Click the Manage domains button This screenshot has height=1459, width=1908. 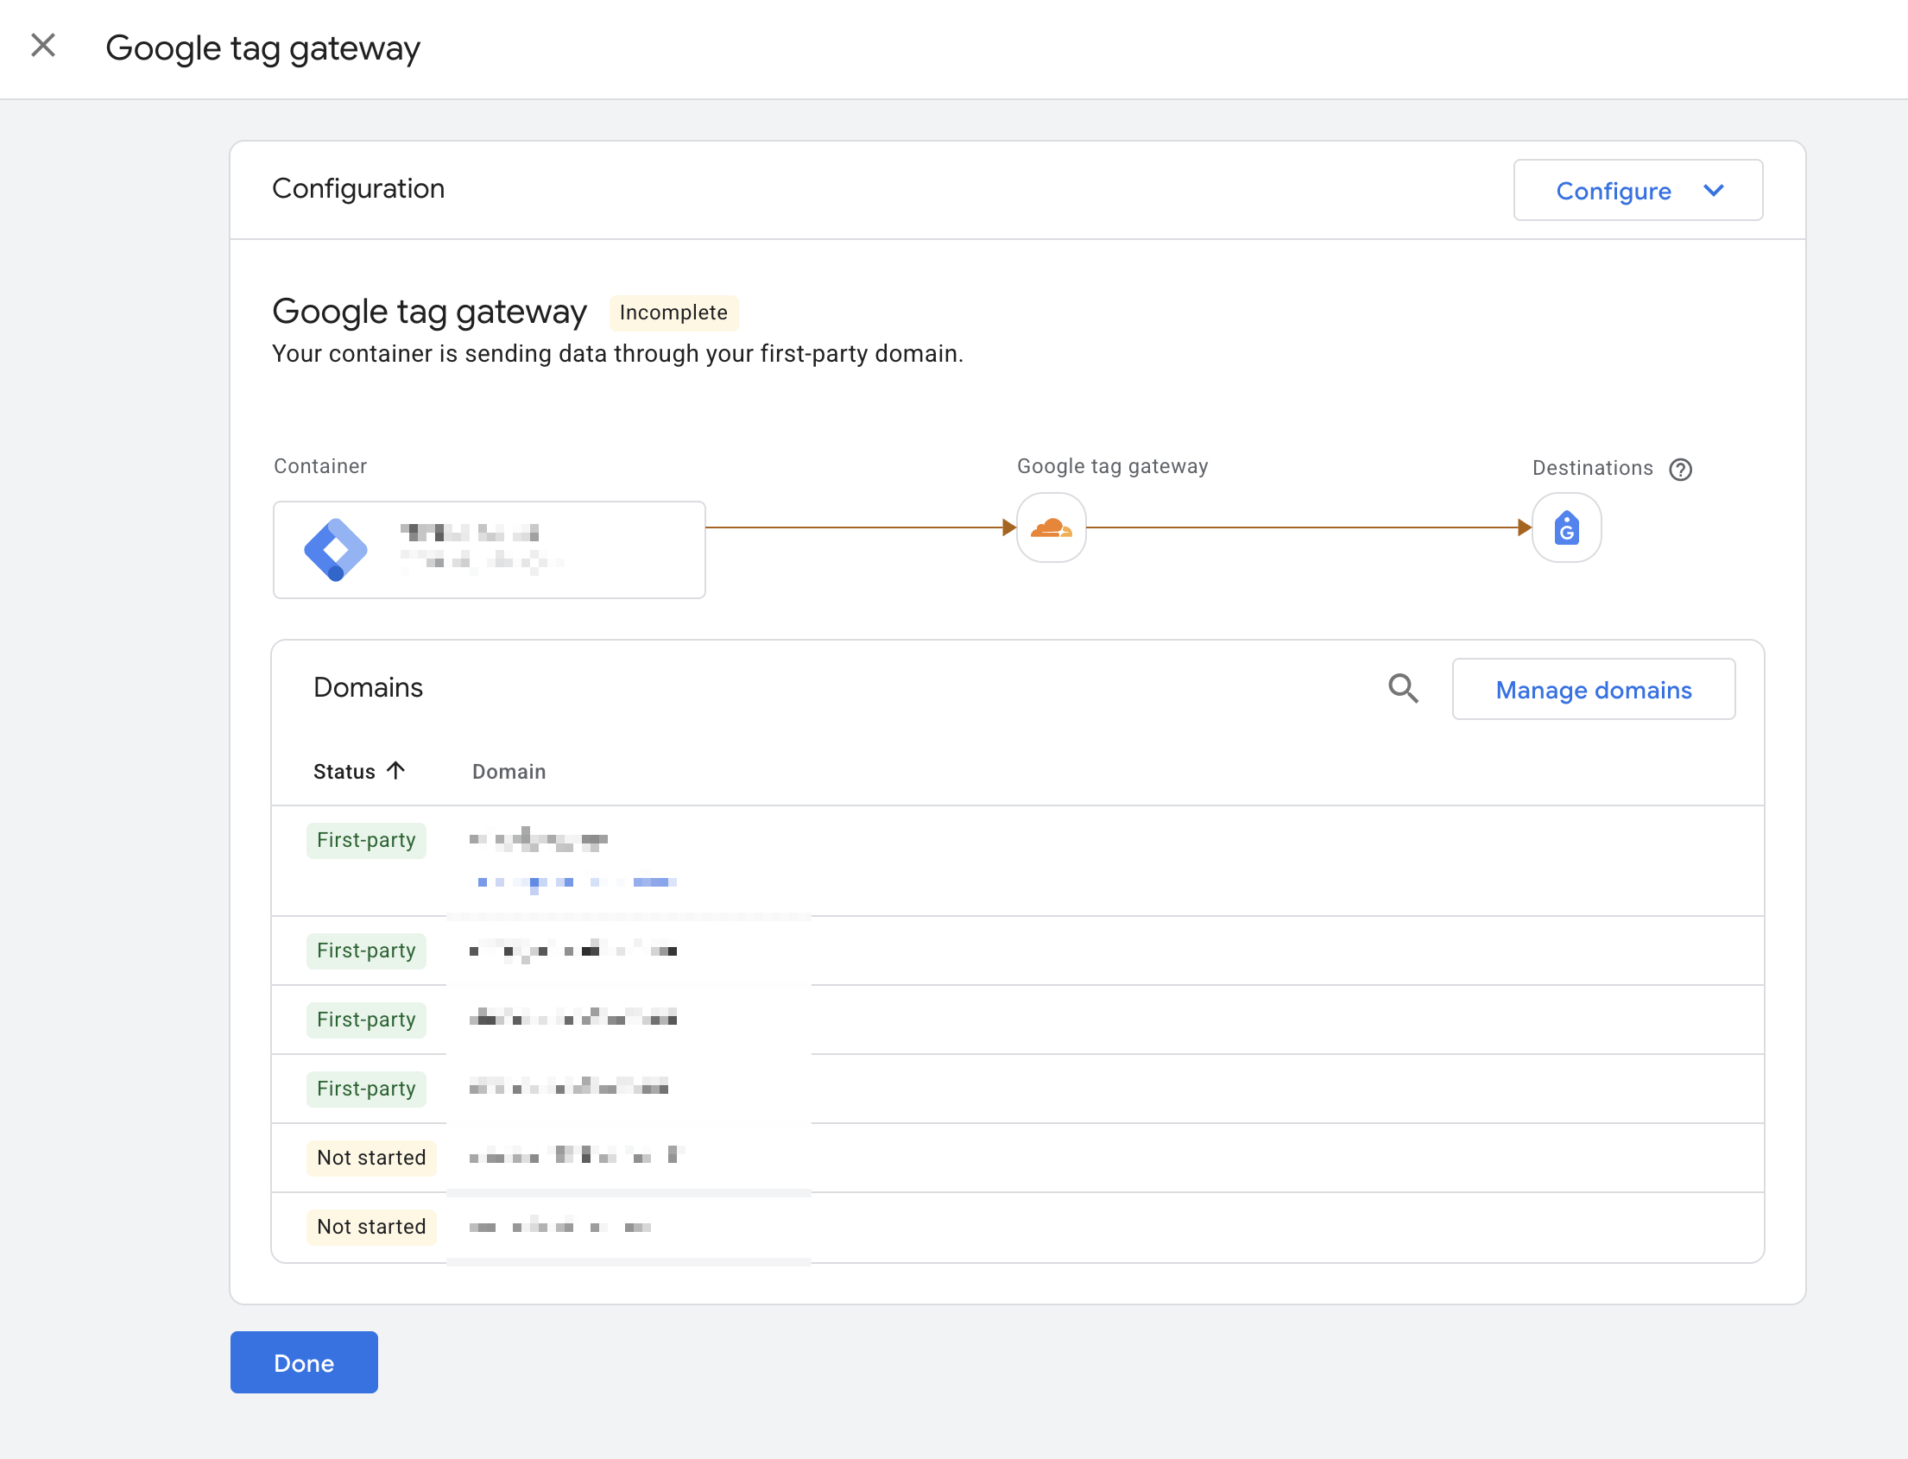(1594, 690)
